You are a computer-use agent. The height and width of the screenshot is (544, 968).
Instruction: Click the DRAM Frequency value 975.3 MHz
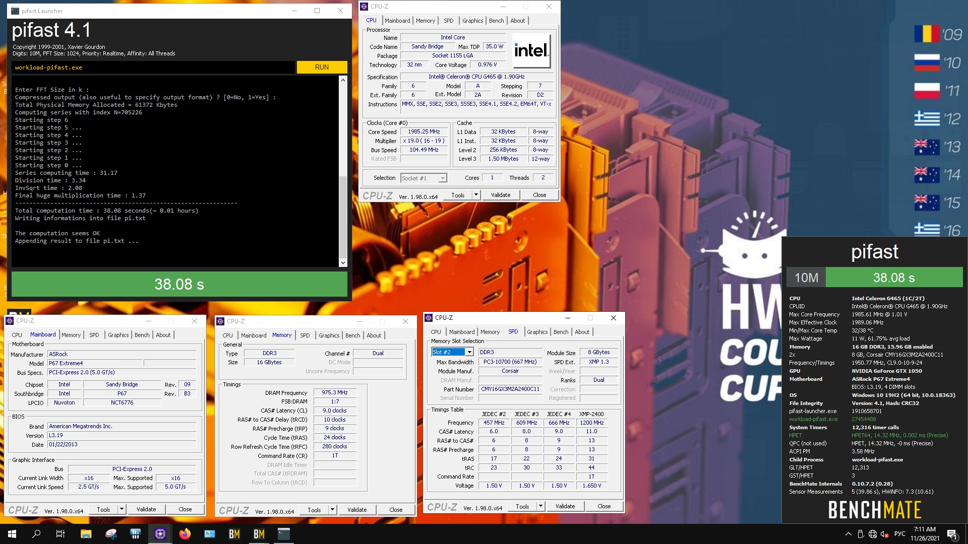tap(335, 393)
